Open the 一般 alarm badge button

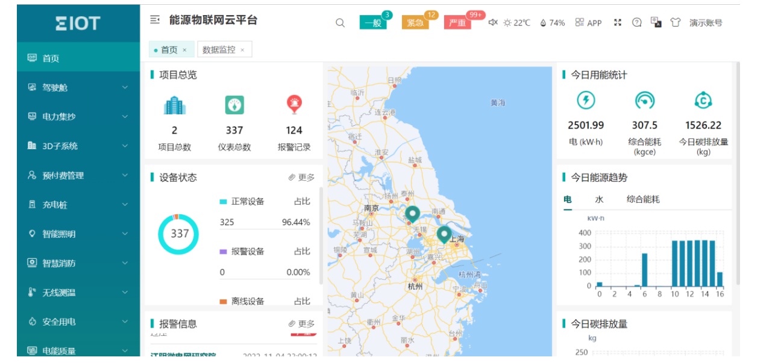point(373,23)
